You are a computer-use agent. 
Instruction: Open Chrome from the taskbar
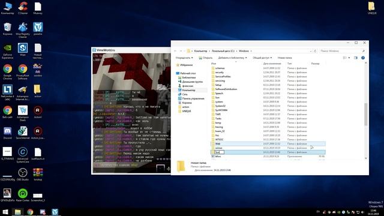[x=30, y=212]
